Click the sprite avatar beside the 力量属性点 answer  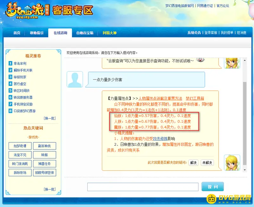click(x=232, y=163)
